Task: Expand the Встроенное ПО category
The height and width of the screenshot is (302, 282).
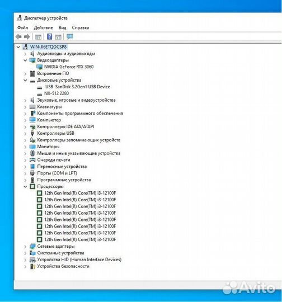Action: pos(25,74)
